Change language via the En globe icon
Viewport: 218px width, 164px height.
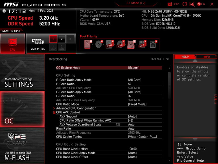click(x=201, y=4)
